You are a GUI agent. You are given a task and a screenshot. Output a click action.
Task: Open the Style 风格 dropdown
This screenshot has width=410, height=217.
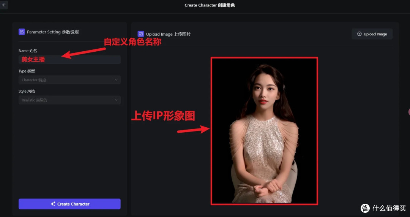coord(69,100)
